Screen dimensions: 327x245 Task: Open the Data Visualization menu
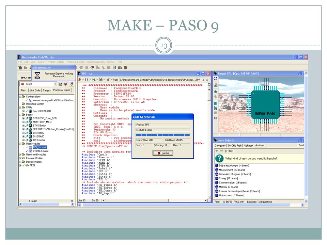(95, 62)
